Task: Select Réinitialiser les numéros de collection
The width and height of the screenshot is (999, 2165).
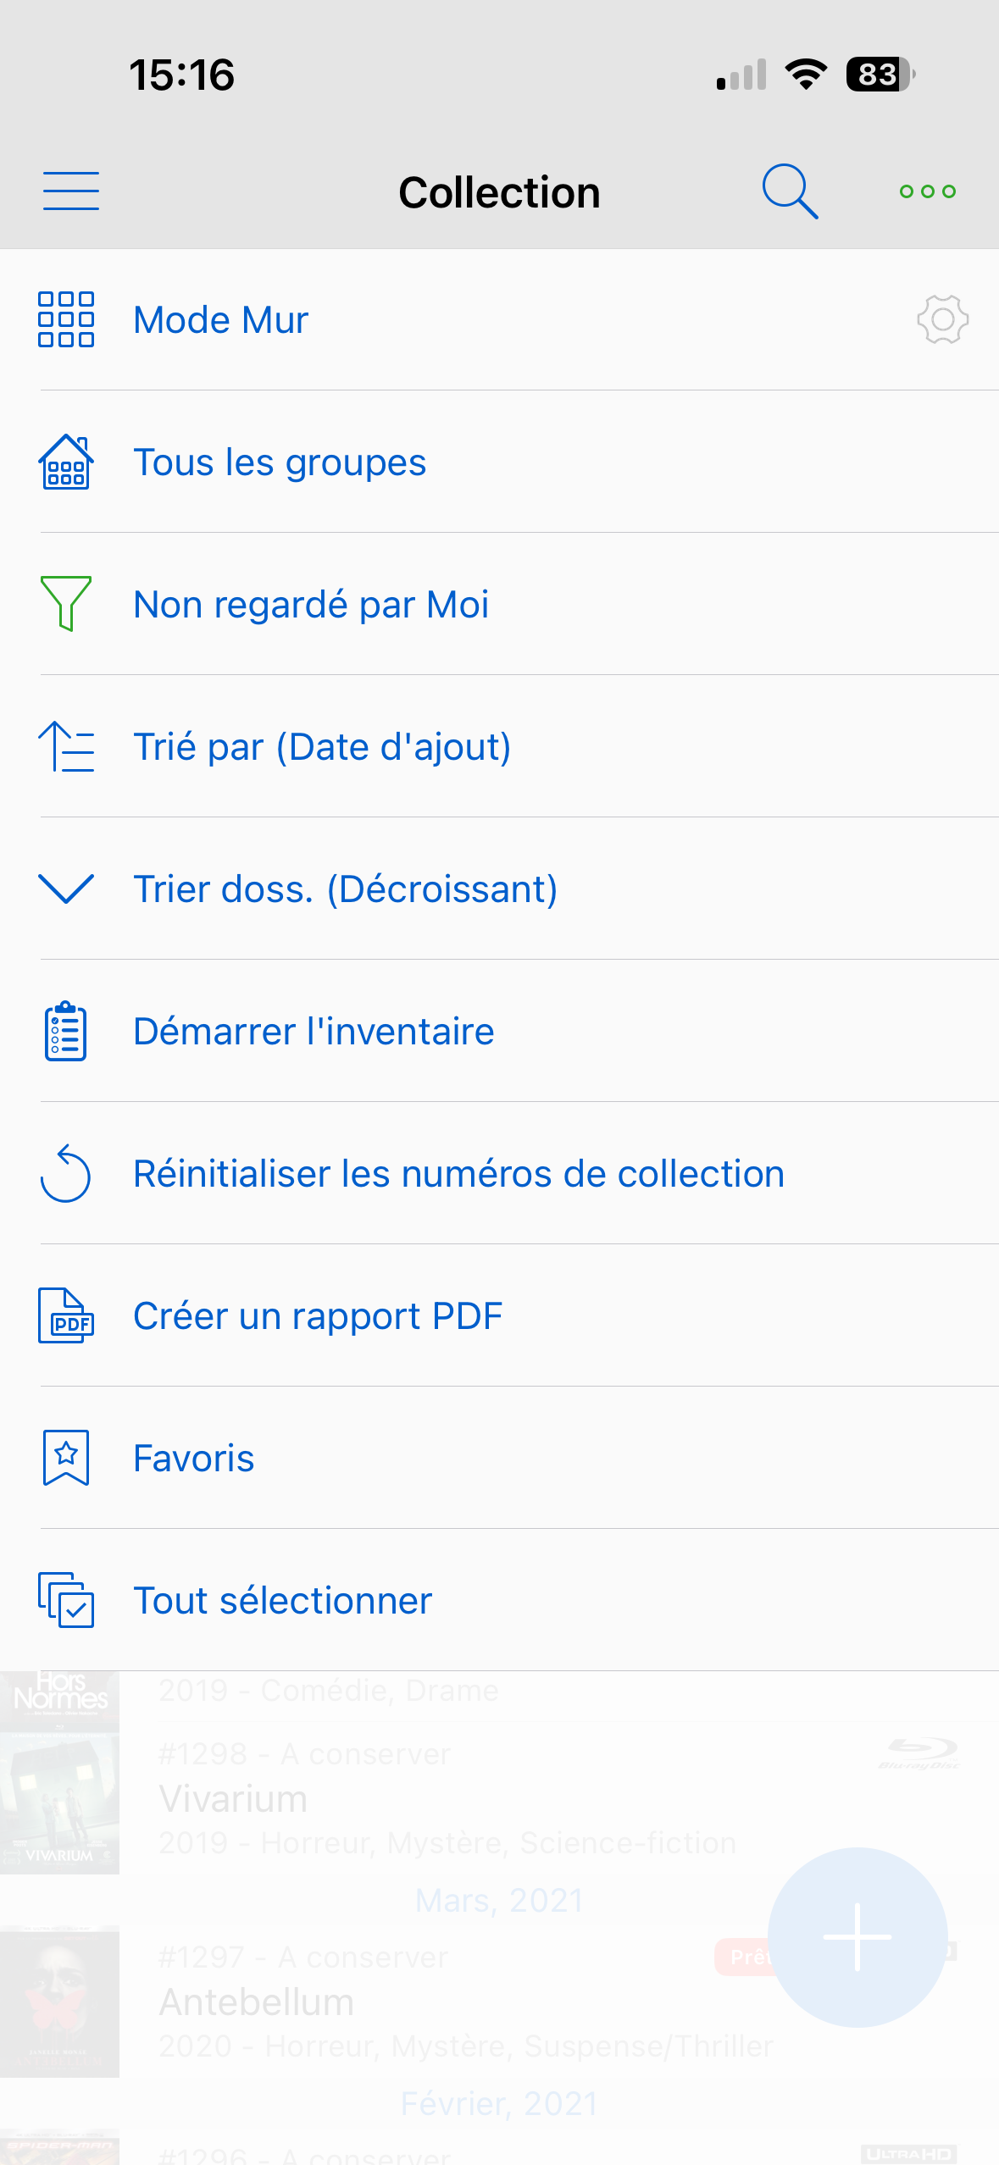Action: 458,1174
